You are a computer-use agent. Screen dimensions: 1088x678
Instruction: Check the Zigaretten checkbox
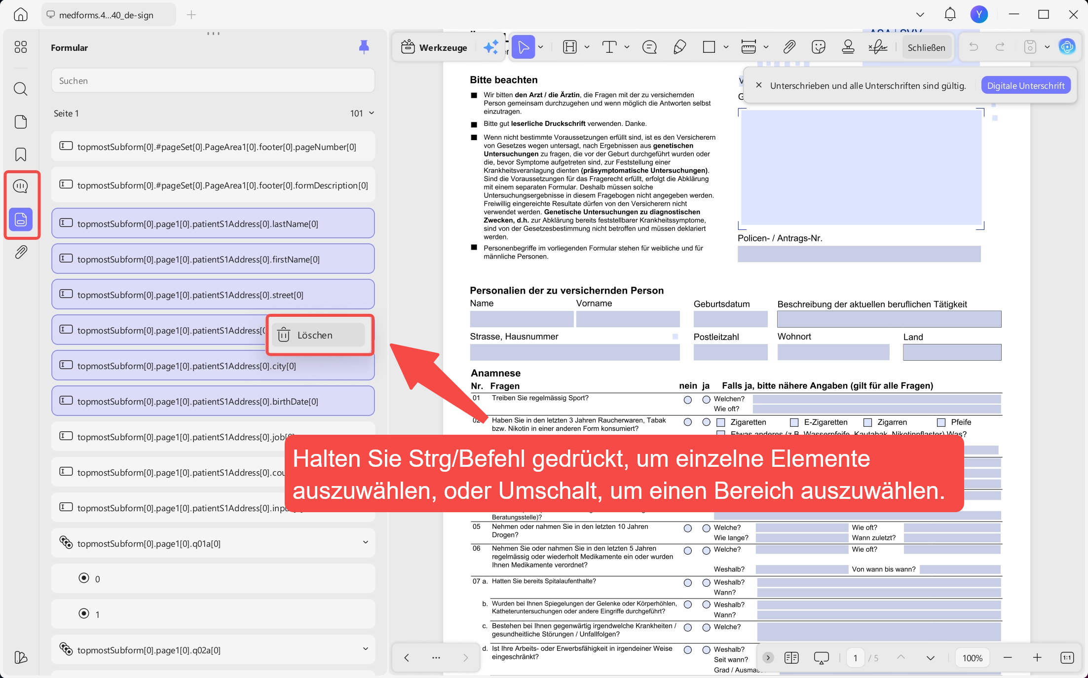721,422
